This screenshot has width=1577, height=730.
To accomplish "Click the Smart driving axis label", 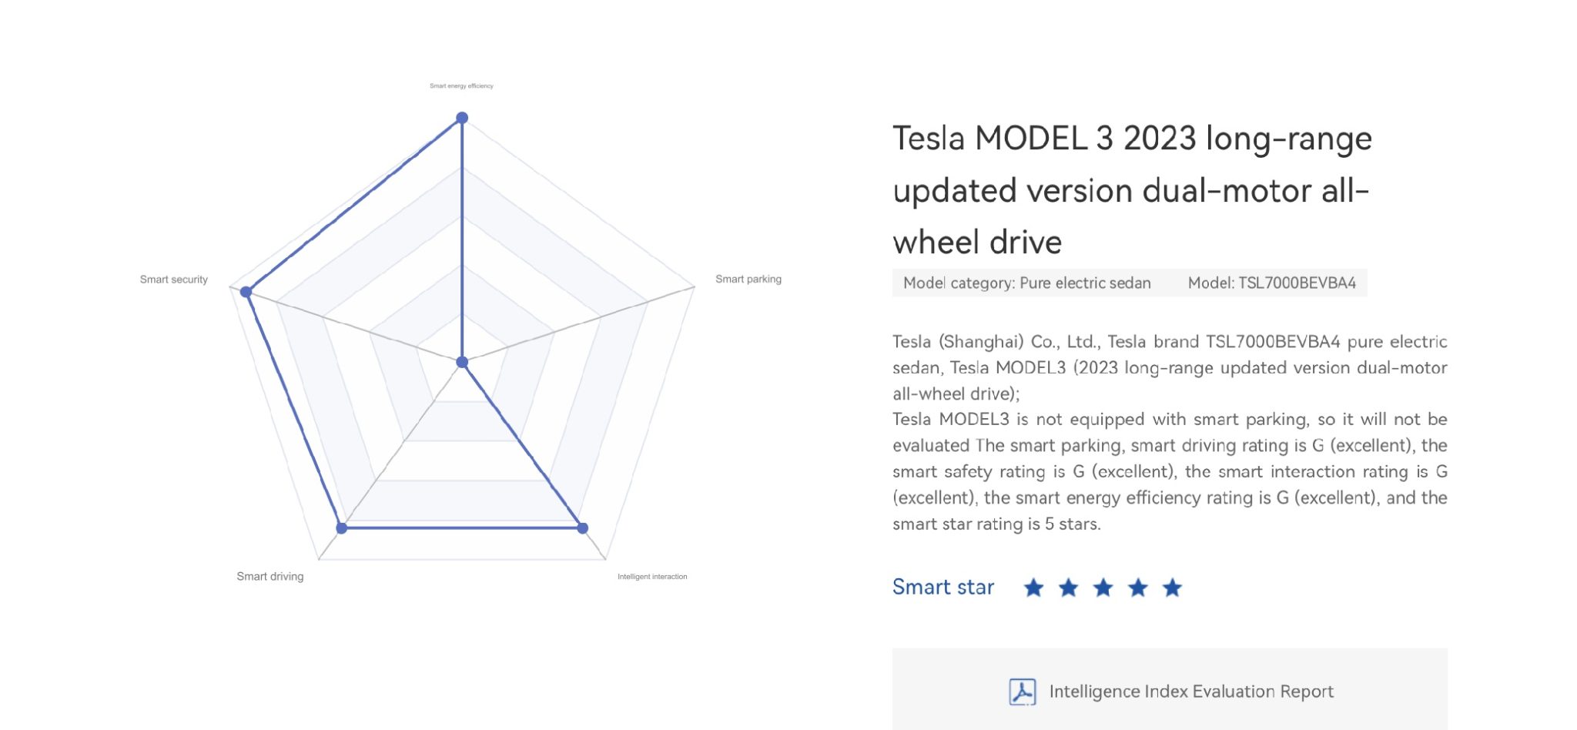I will (x=270, y=576).
